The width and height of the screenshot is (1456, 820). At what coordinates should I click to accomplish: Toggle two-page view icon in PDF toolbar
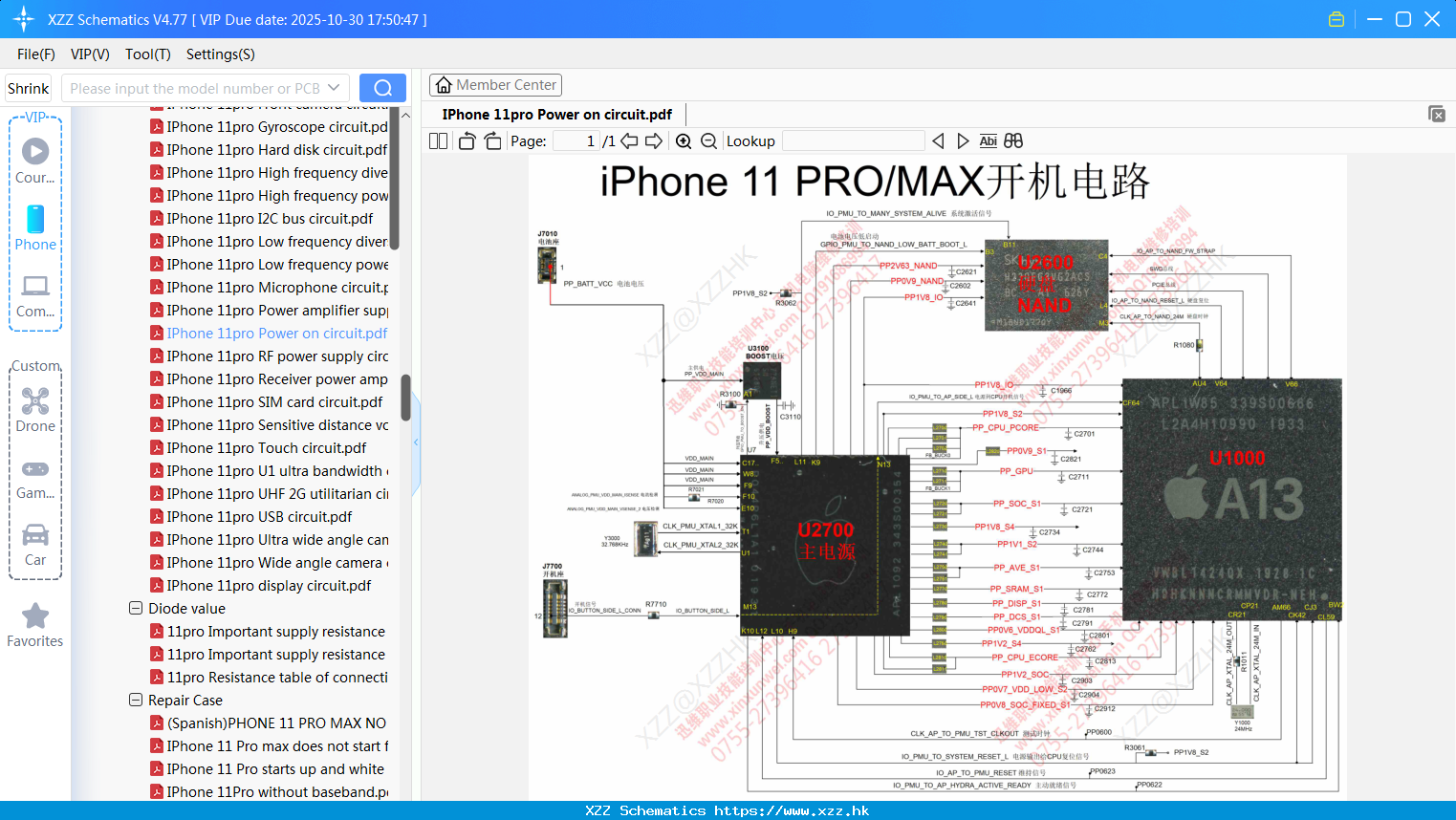(439, 140)
